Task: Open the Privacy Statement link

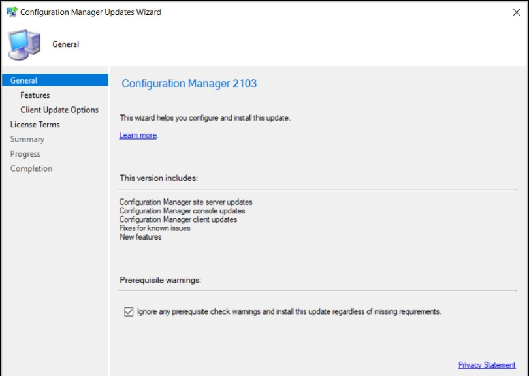Action: [487, 365]
